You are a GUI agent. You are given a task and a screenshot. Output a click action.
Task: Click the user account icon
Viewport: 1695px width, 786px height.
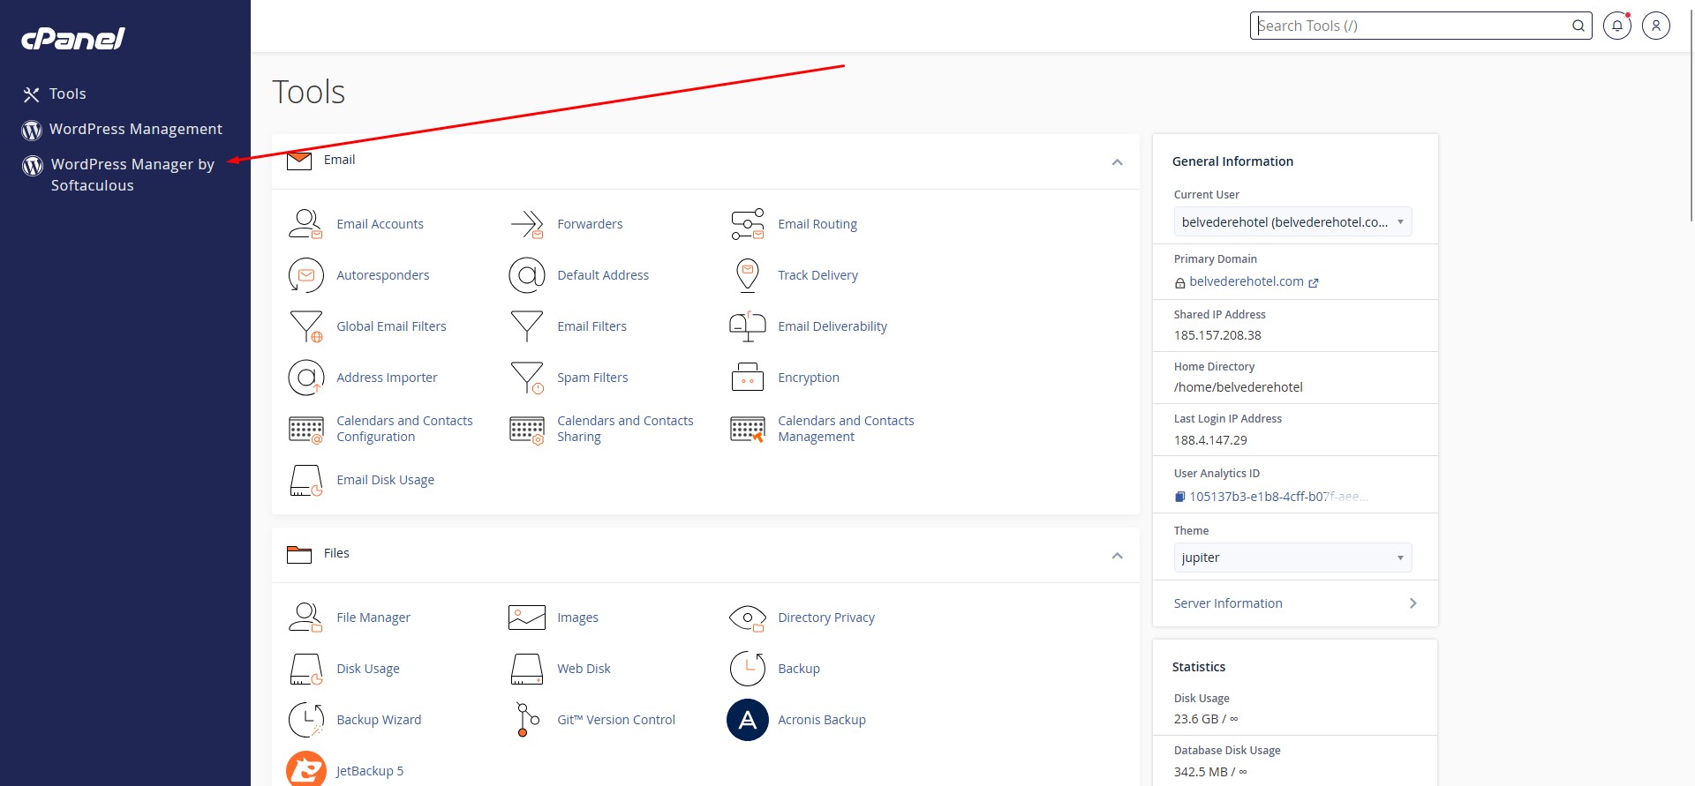1655,26
